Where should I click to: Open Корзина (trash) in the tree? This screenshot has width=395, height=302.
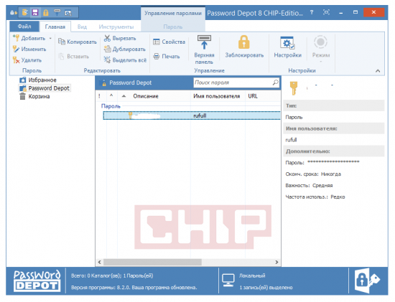pyautogui.click(x=34, y=96)
